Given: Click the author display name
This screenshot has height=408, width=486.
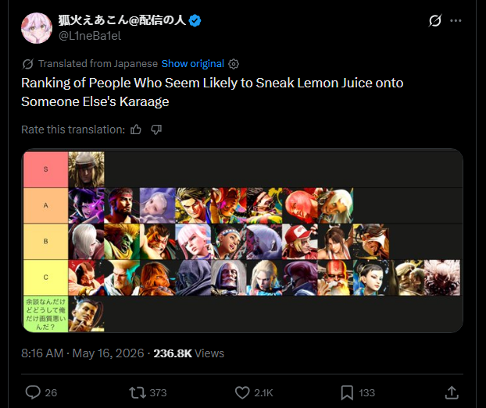Looking at the screenshot, I should [122, 20].
